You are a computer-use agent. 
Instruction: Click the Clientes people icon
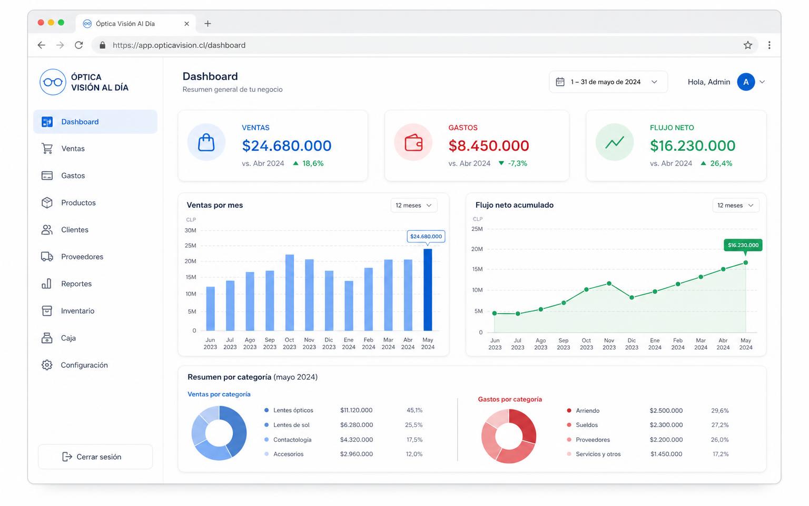coord(47,230)
